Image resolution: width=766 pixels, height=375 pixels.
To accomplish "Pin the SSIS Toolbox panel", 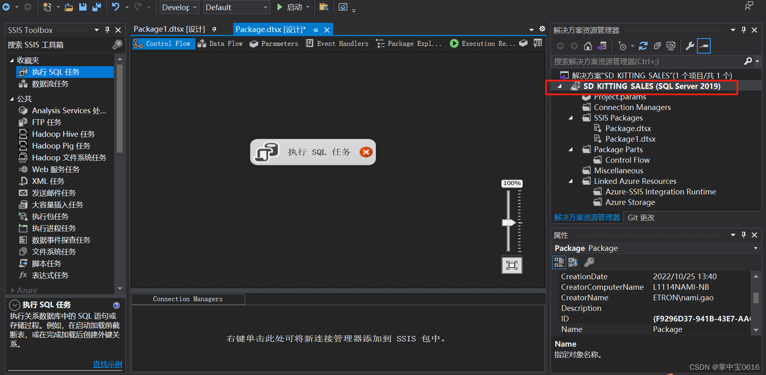I will pos(107,30).
